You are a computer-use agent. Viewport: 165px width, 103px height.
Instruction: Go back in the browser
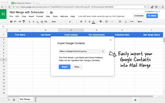point(2,7)
